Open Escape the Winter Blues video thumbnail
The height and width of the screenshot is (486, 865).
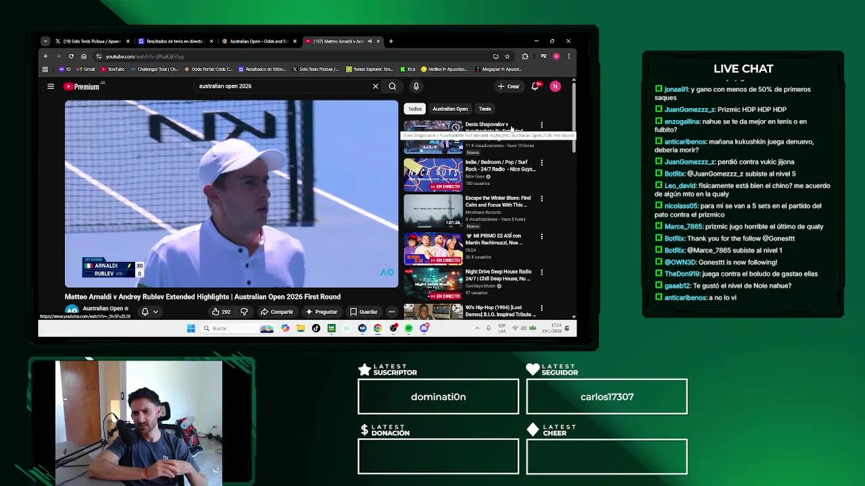[433, 211]
